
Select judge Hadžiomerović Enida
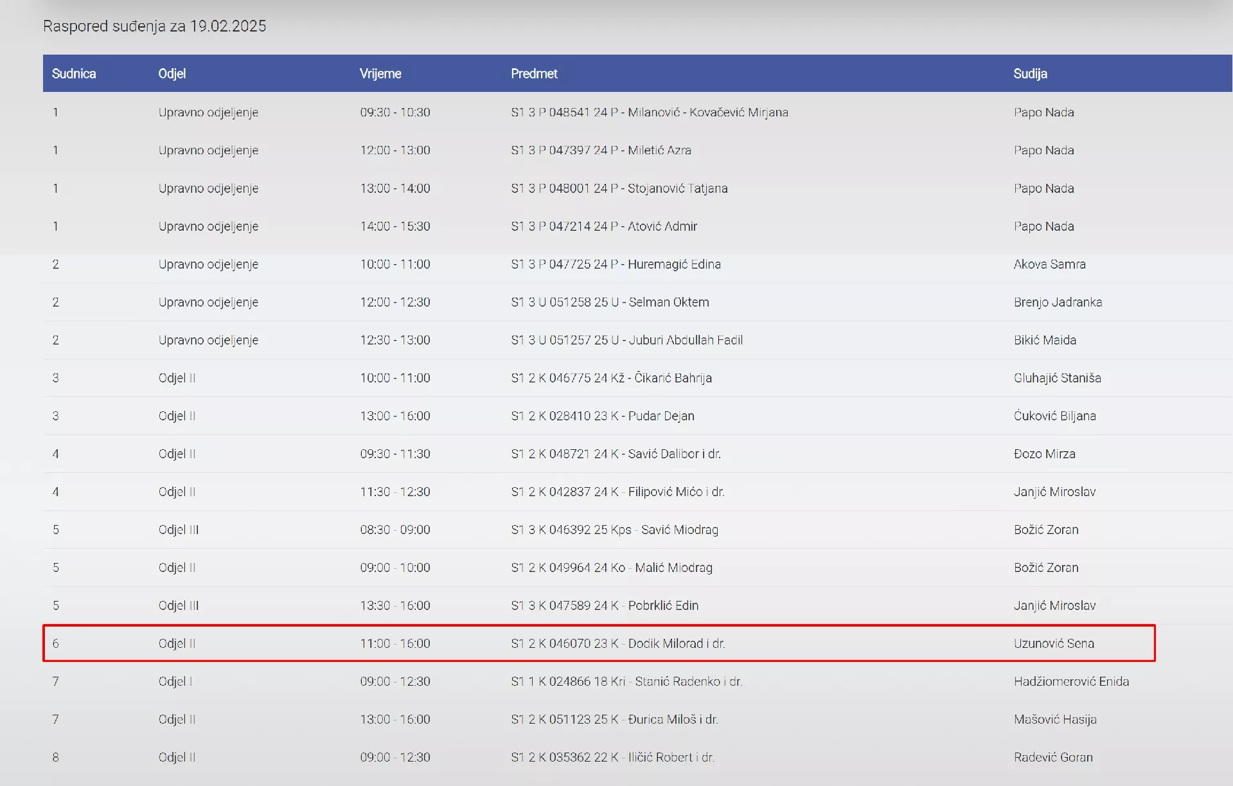1071,681
